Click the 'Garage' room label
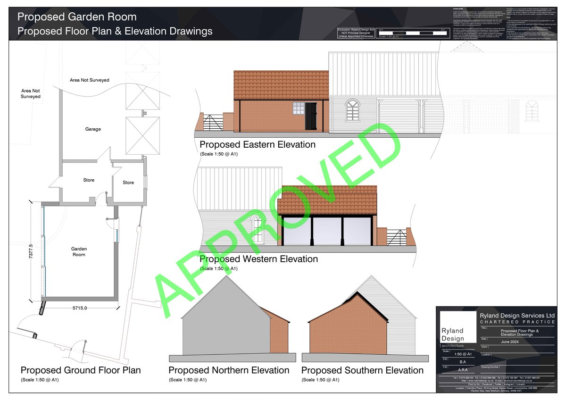Image resolution: width=566 pixels, height=400 pixels. (x=93, y=129)
